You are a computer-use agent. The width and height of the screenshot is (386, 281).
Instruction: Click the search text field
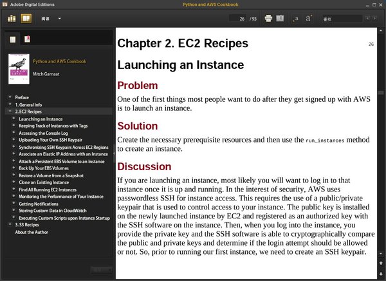click(342, 19)
